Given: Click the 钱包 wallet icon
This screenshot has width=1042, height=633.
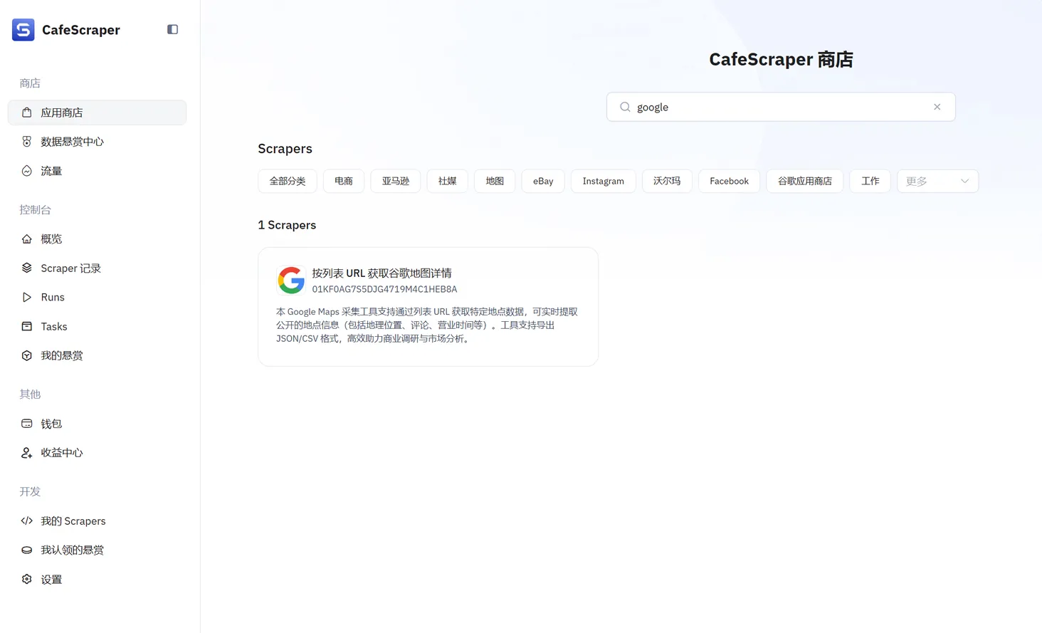Looking at the screenshot, I should [27, 424].
